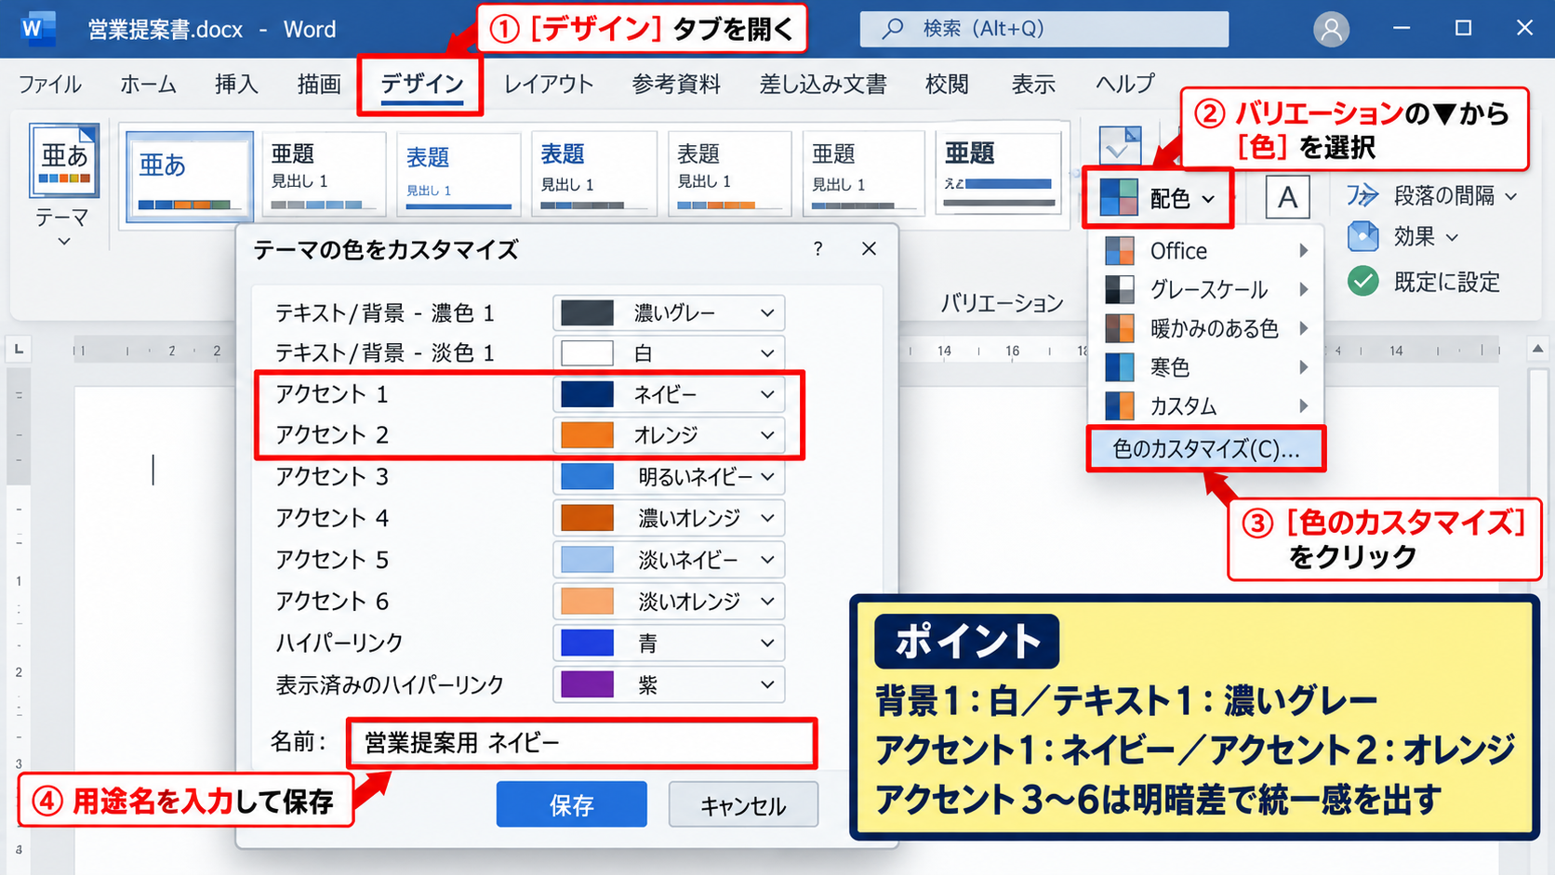Click the search magnifier icon
Screen dimensions: 1555x875
pos(892,29)
